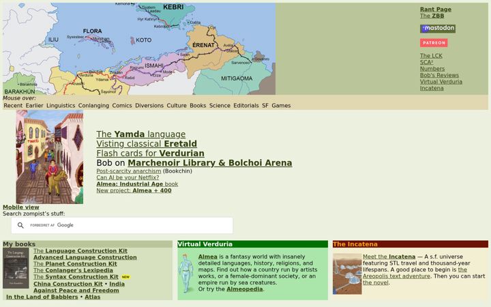491x307 pixels.
Task: Open Almea: Industrial Age book link
Action: tap(137, 184)
